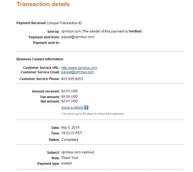Screen dimensions: 193x172
Task: Click the Completed status text
Action: [x=70, y=140]
